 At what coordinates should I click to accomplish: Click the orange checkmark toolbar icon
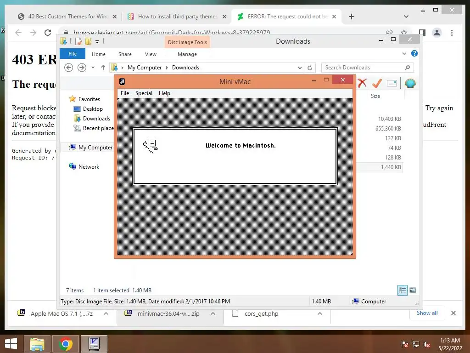(377, 83)
